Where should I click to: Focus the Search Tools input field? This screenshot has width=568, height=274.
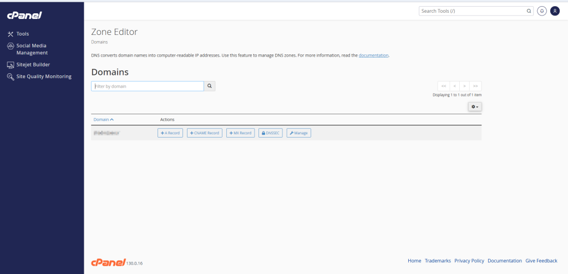pos(471,11)
